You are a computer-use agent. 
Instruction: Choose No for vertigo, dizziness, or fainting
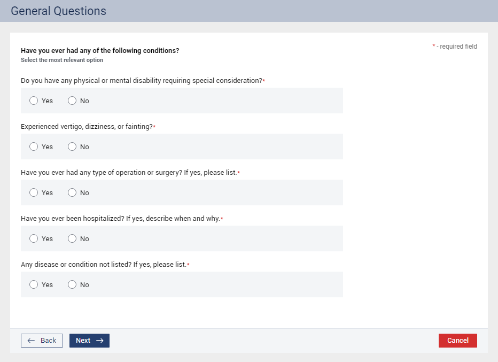click(x=72, y=147)
